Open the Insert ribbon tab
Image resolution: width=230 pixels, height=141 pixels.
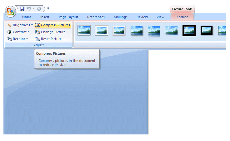[x=45, y=17]
